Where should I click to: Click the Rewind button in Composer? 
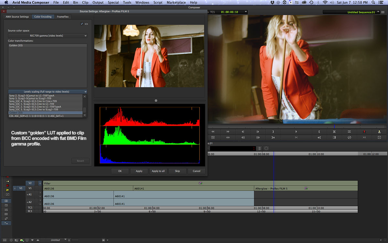(x=213, y=132)
